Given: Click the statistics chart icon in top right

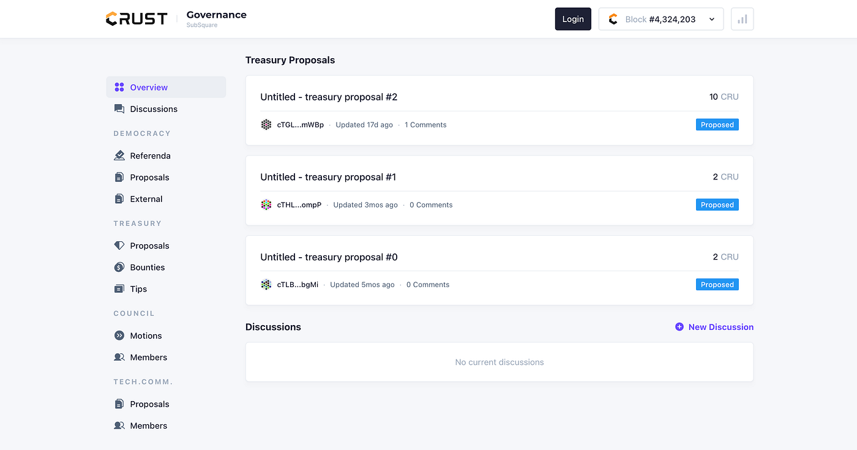Looking at the screenshot, I should [742, 19].
